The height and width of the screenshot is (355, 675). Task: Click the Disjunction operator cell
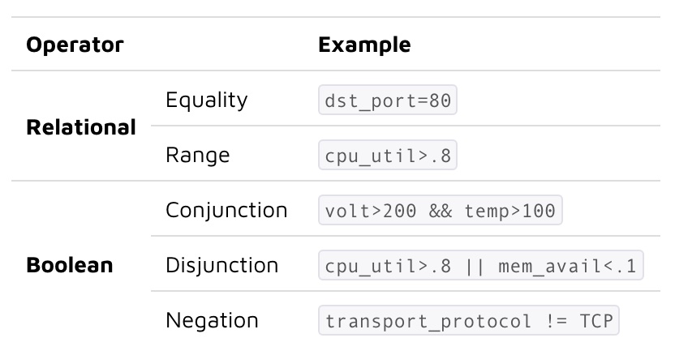[x=221, y=265]
